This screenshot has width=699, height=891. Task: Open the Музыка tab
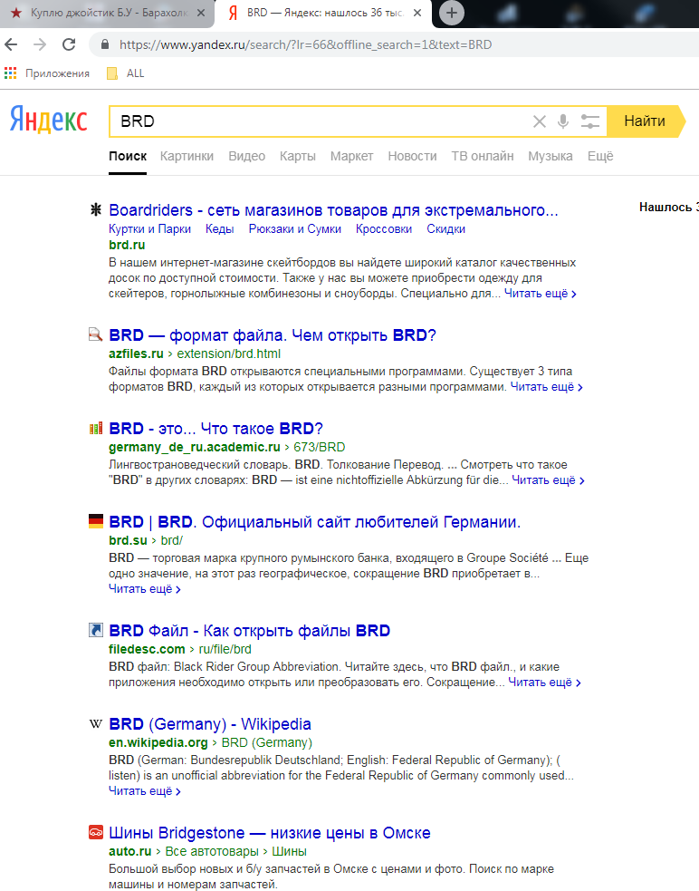tap(551, 156)
